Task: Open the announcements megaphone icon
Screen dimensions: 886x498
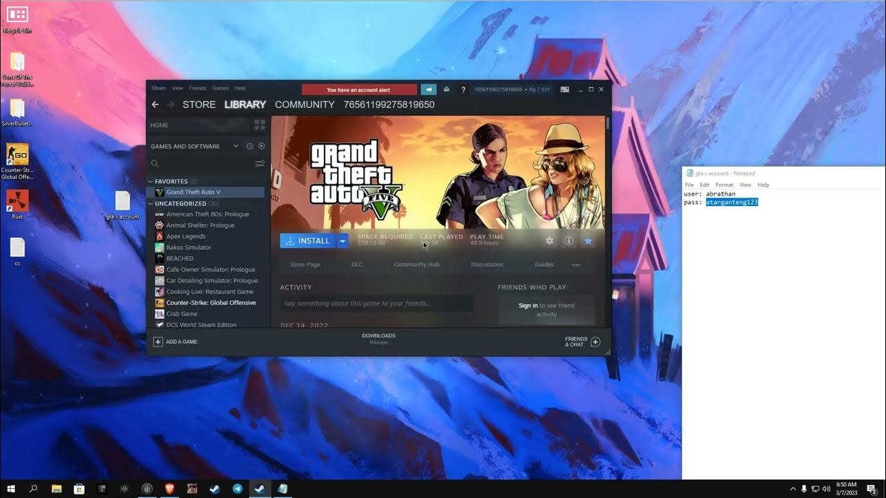Action: (428, 89)
